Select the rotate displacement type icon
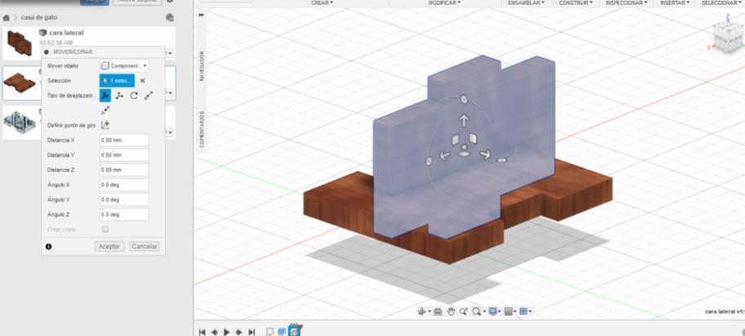 [x=134, y=95]
